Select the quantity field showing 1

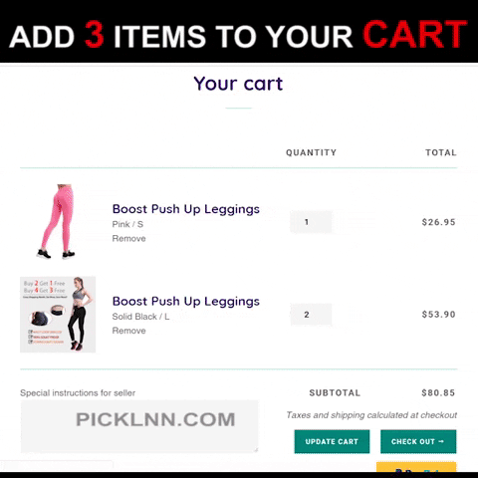311,222
